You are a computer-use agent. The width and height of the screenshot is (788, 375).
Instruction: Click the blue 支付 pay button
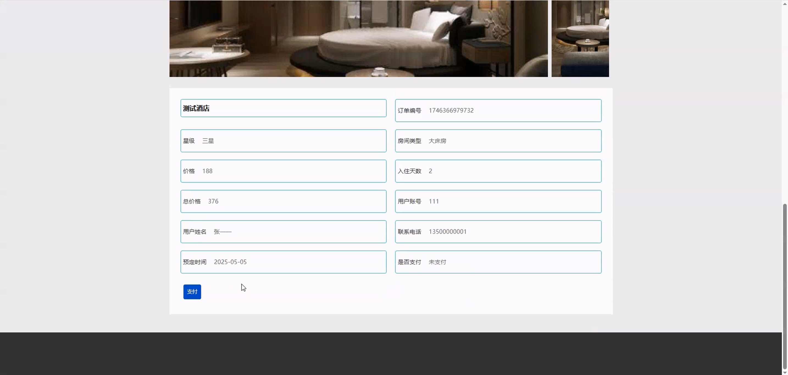(192, 292)
